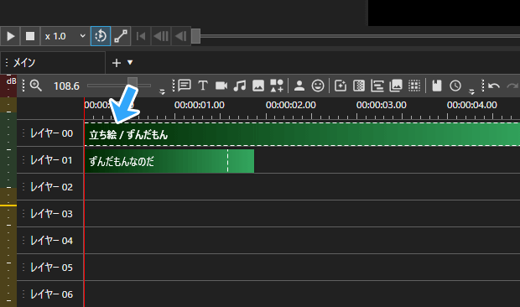The height and width of the screenshot is (307, 520).
Task: Stop playback with the square Stop button
Action: click(30, 36)
